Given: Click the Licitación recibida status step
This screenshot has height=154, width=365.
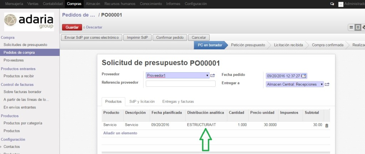Looking at the screenshot, I should click(x=288, y=45).
